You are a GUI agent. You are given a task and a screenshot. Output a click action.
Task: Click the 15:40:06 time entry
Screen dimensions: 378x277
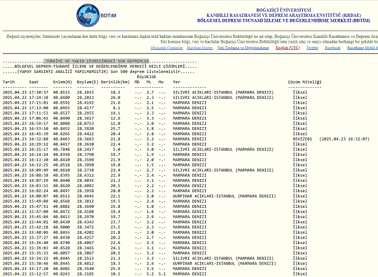tap(38, 233)
